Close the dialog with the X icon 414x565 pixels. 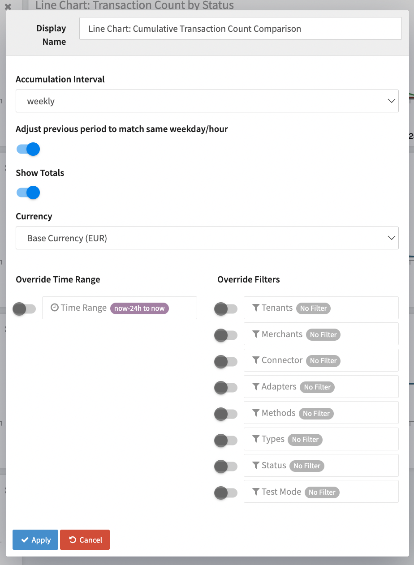[x=8, y=7]
